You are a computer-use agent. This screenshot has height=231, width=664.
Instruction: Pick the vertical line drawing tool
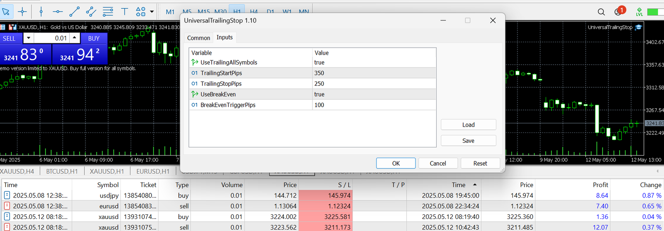point(41,12)
